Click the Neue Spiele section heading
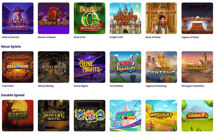 [11, 46]
